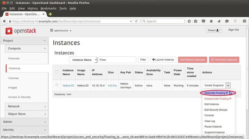249x139 pixels.
Task: Expand the Network section in the sidebar
Action: pos(26,107)
